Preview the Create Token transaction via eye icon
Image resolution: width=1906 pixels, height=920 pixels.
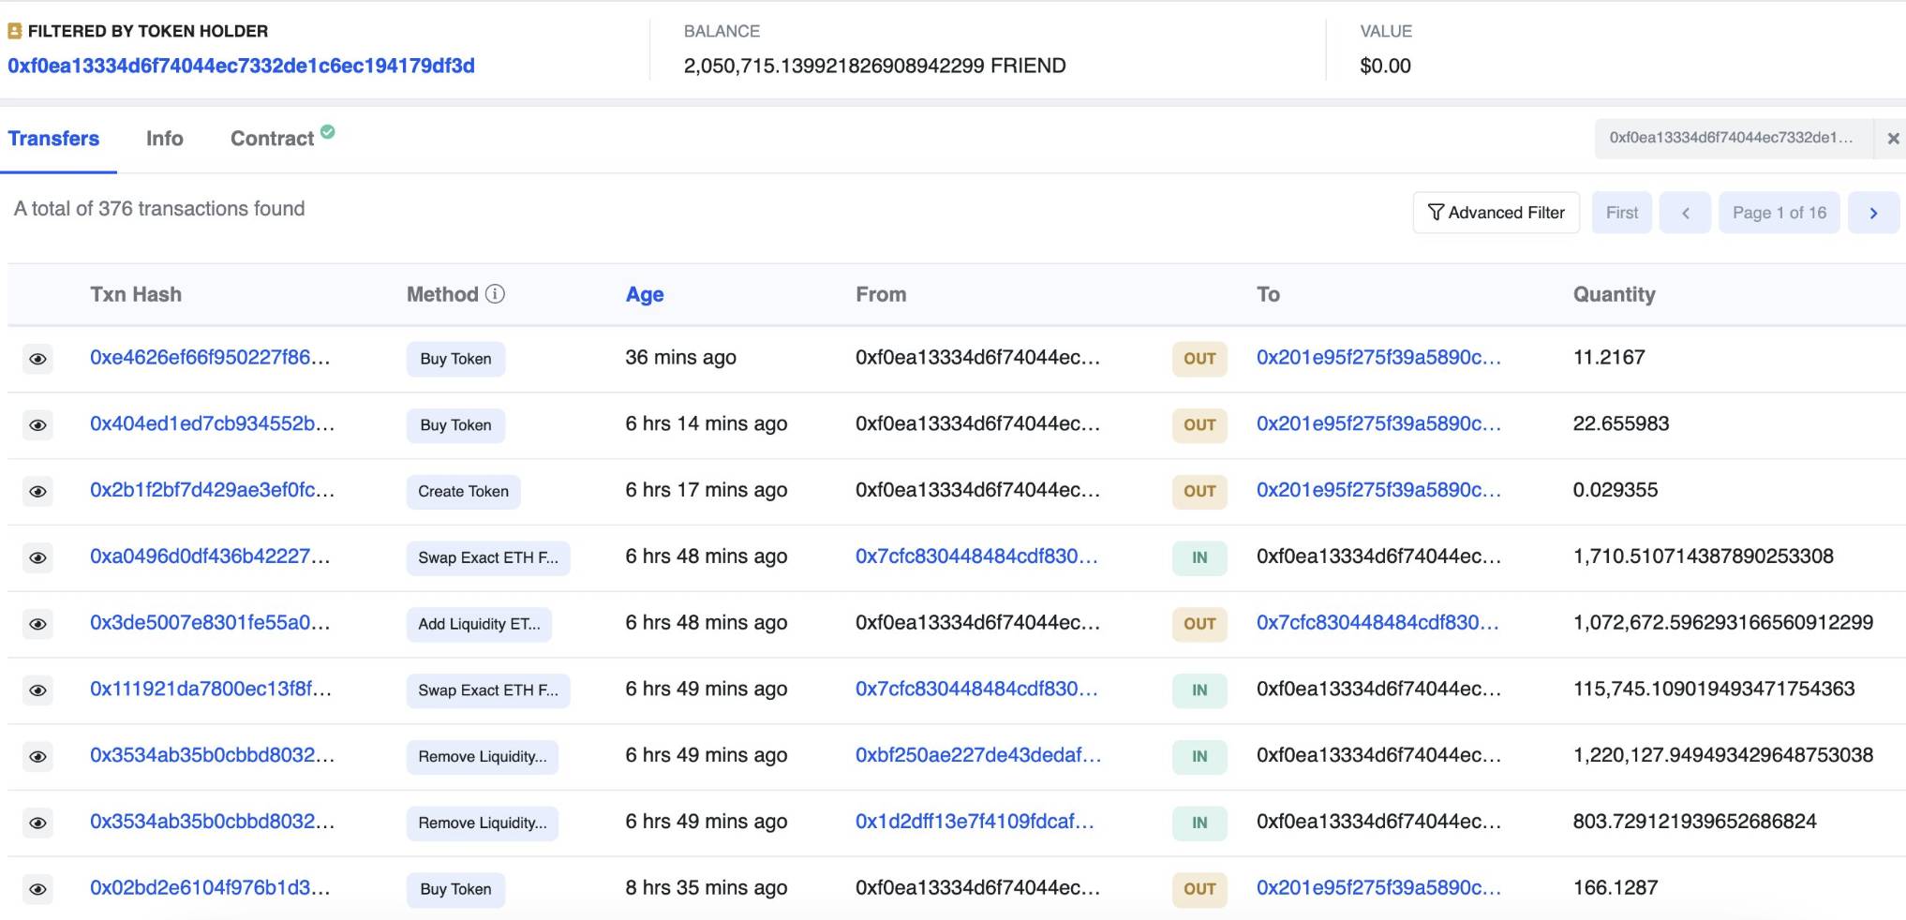pos(37,492)
